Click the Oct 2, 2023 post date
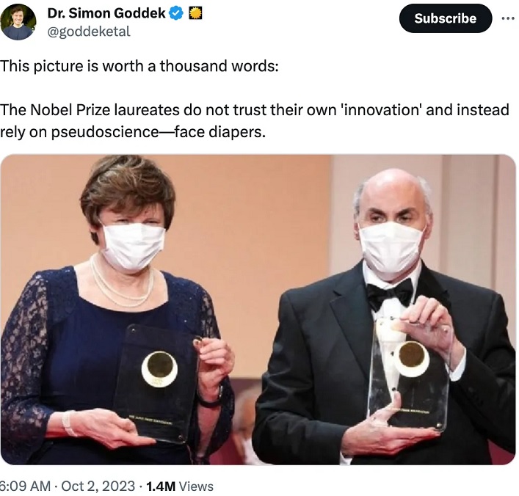The height and width of the screenshot is (496, 519). (x=98, y=486)
